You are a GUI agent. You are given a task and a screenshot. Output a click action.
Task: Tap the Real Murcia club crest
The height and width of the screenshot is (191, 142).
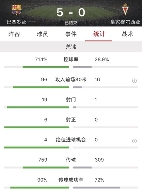pos(125,9)
